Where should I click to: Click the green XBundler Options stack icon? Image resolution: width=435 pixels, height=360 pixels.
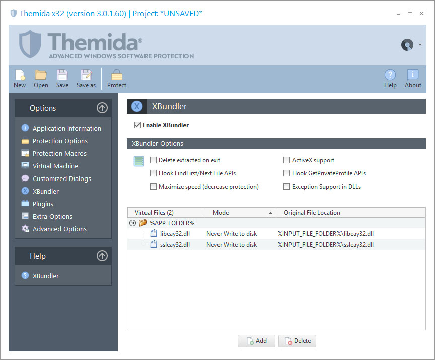[x=139, y=161]
